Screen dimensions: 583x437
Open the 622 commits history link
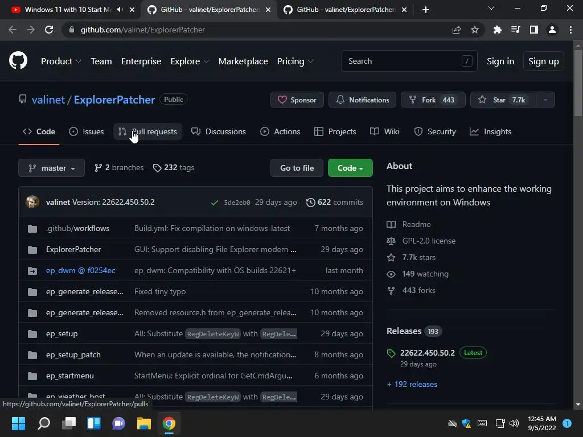point(335,202)
